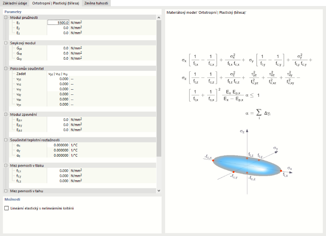Image resolution: width=326 pixels, height=236 pixels.
Task: Select the νyx Poisson ratio value
Action: point(58,104)
